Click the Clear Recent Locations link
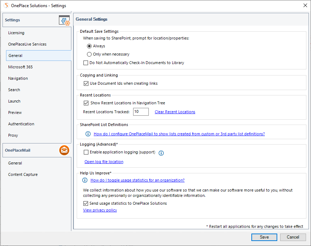 pos(175,112)
